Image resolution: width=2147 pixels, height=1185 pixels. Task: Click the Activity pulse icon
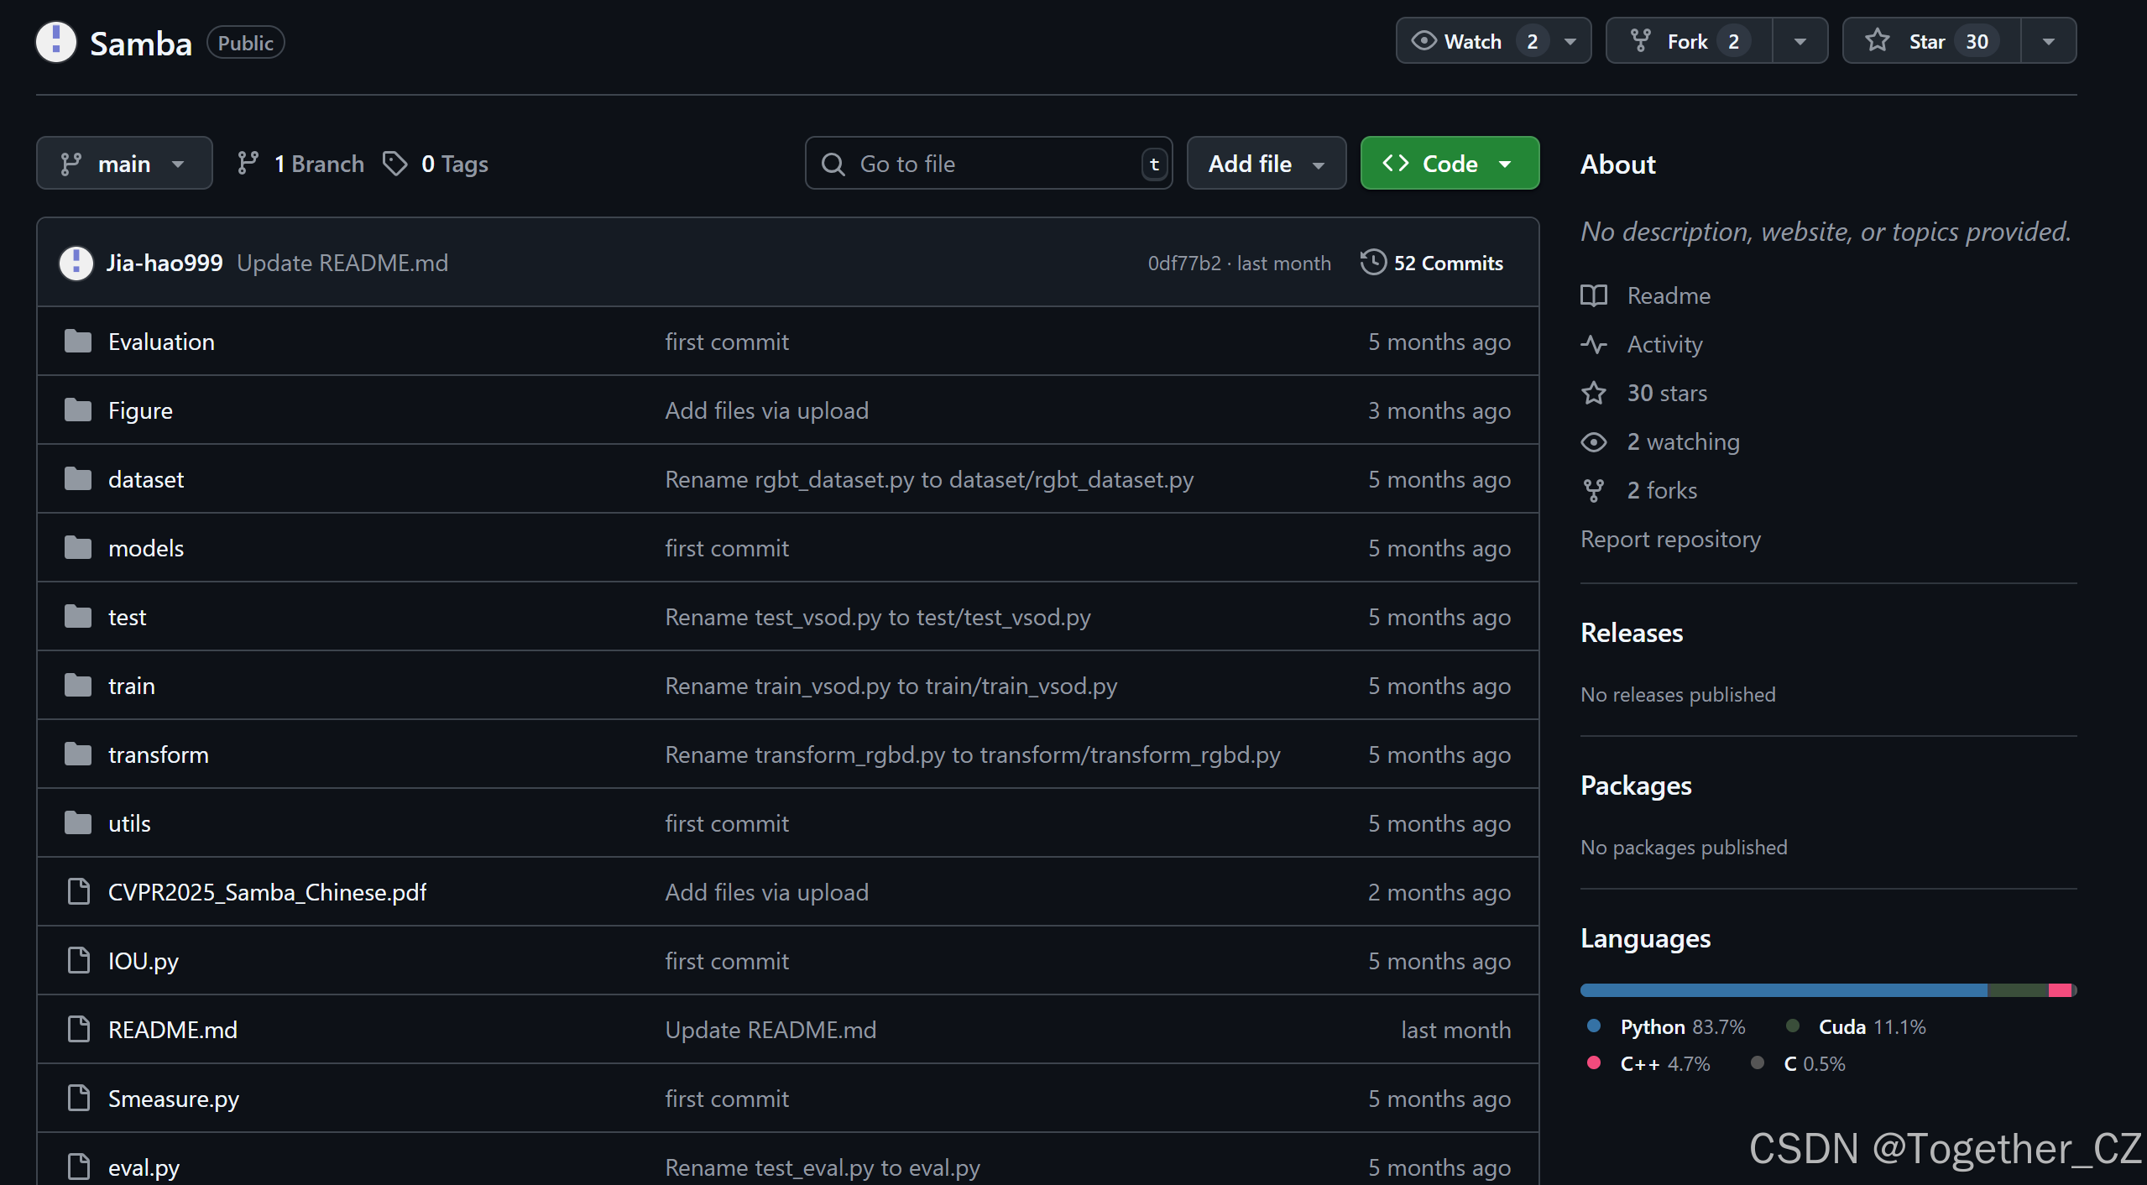pos(1594,344)
